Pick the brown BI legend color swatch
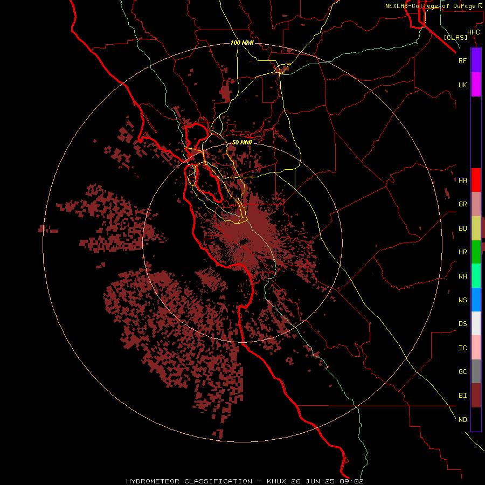The width and height of the screenshot is (485, 485). 476,396
